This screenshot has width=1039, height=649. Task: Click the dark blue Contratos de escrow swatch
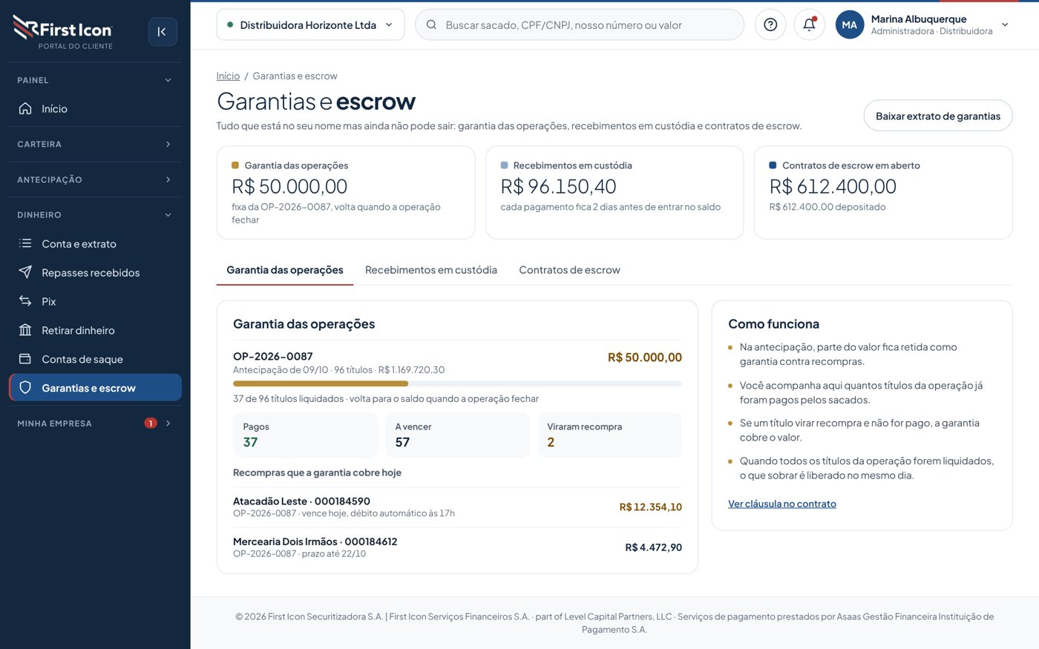tap(773, 165)
